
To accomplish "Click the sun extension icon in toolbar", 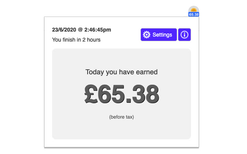I will click(x=194, y=9).
